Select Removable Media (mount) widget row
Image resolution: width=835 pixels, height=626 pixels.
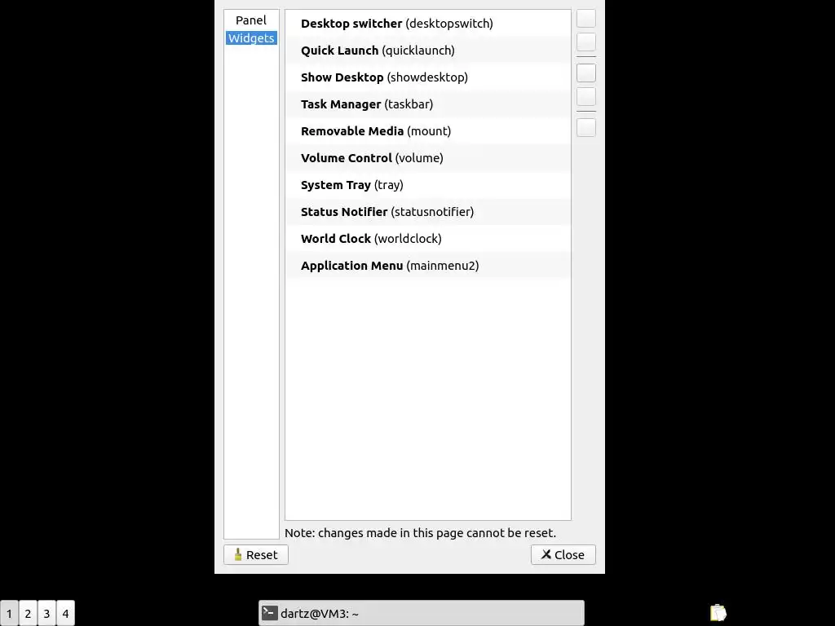pos(427,131)
